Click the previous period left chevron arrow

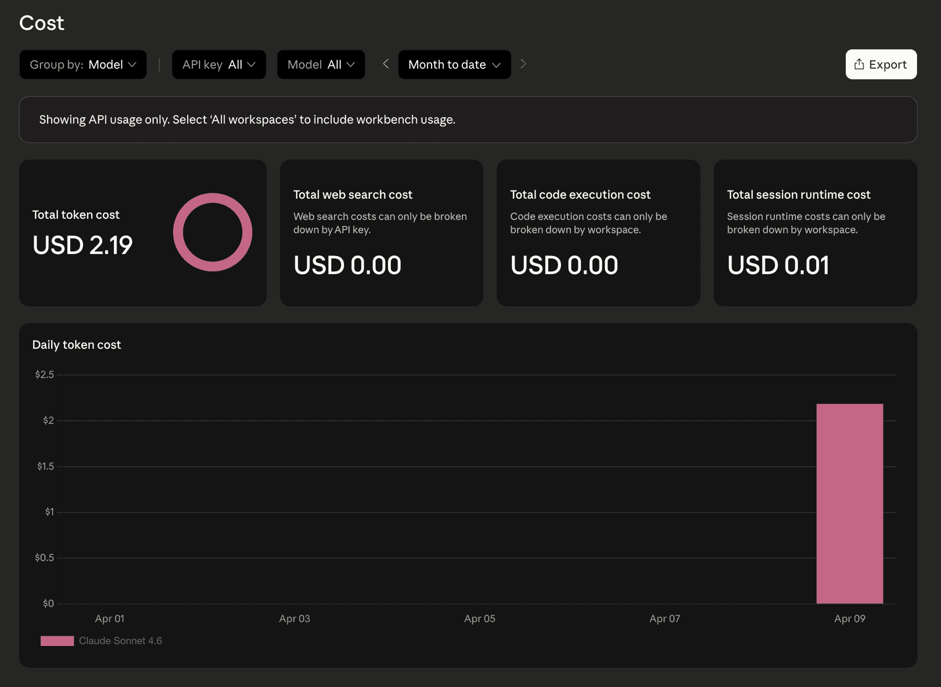pos(386,64)
